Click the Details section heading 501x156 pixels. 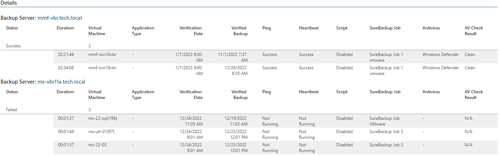(x=9, y=3)
